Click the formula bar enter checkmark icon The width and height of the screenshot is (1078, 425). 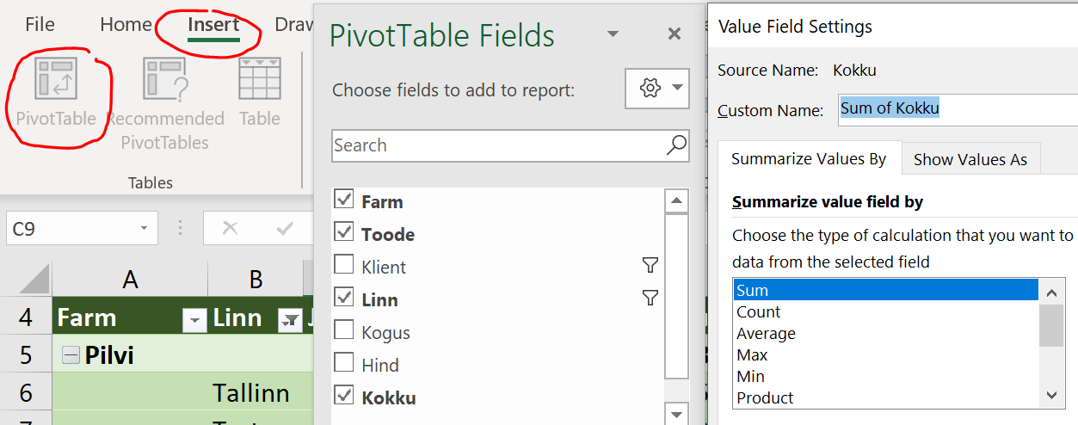[x=285, y=229]
